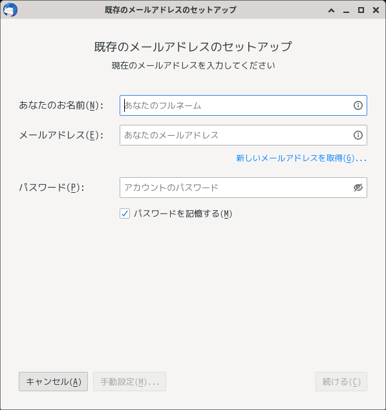The height and width of the screenshot is (410, 386).
Task: Minimize the account setup window
Action: point(347,10)
